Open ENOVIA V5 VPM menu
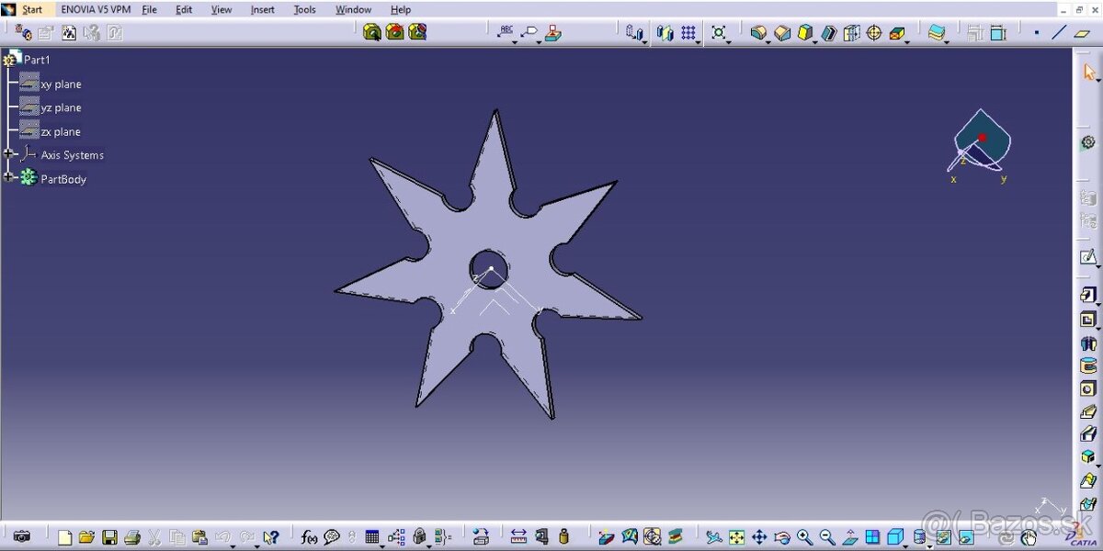 [x=96, y=10]
